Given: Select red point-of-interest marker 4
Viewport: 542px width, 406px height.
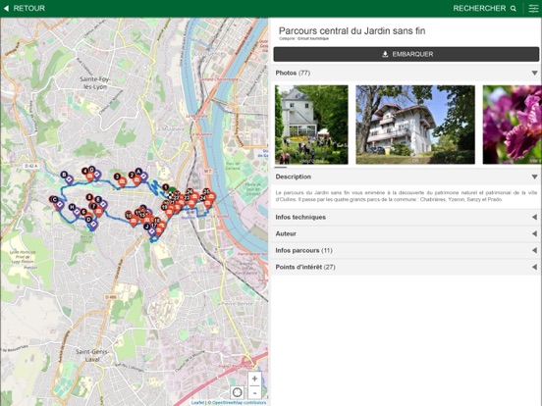Looking at the screenshot, I should [89, 177].
